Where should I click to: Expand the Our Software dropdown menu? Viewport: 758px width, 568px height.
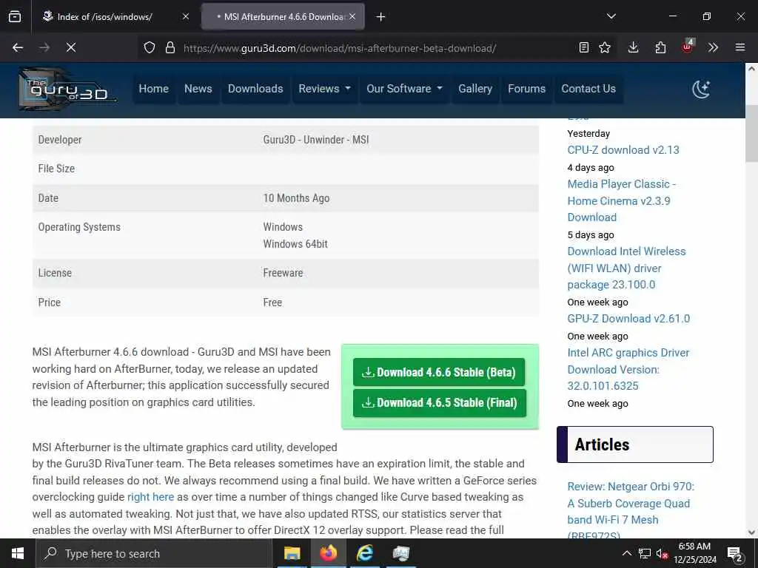click(x=404, y=89)
